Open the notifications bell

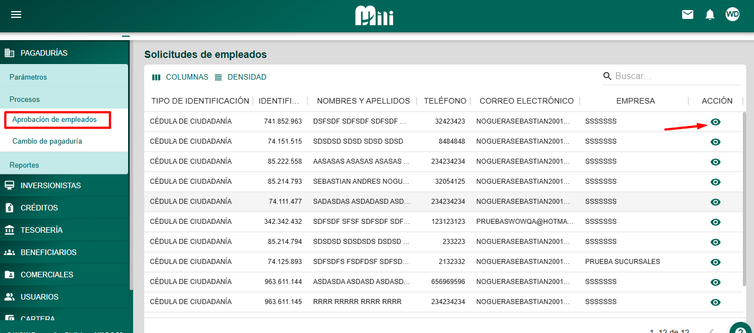710,15
